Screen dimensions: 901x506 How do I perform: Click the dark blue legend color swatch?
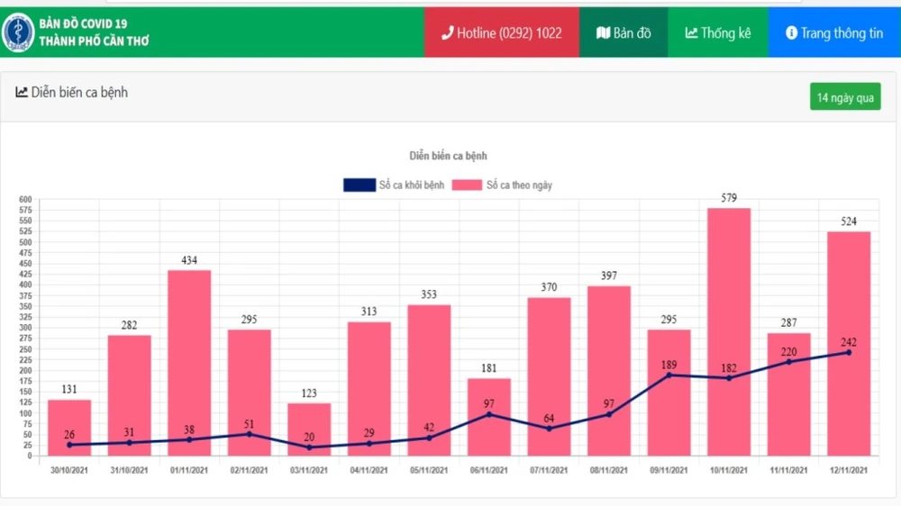click(x=358, y=185)
